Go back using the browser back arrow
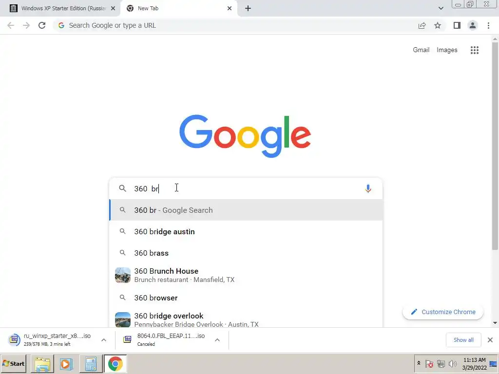Image resolution: width=499 pixels, height=374 pixels. tap(11, 25)
